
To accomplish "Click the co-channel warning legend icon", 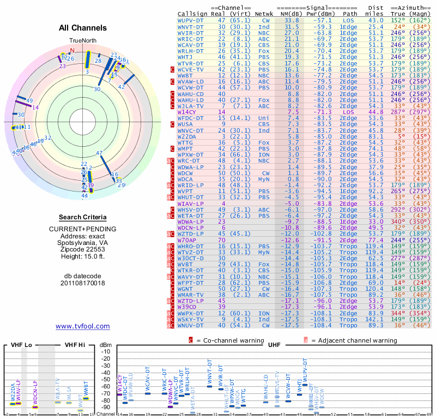I will [x=191, y=340].
